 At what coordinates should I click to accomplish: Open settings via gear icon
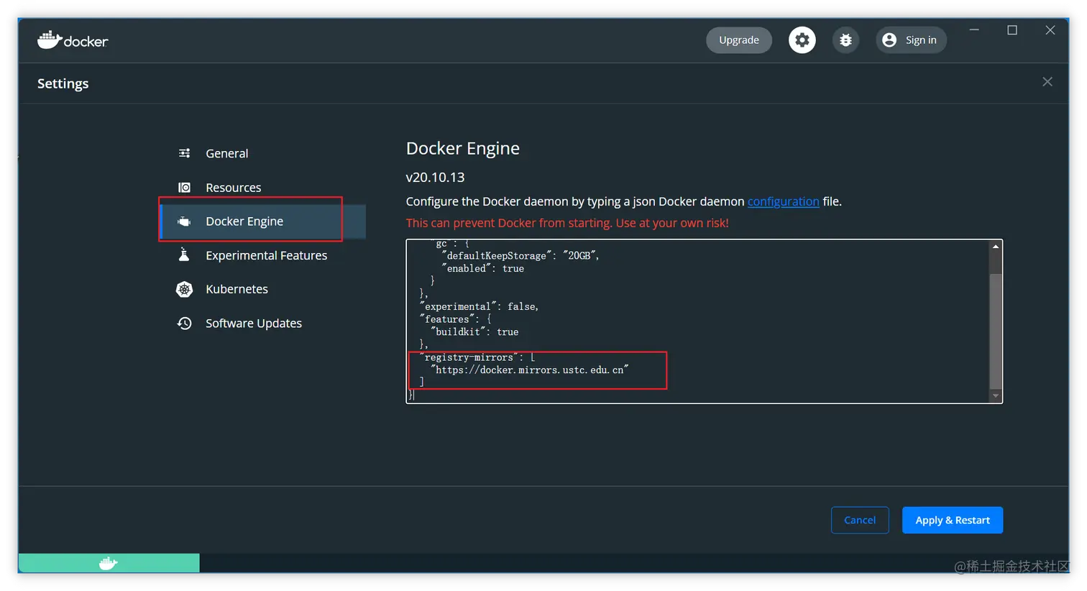click(802, 40)
